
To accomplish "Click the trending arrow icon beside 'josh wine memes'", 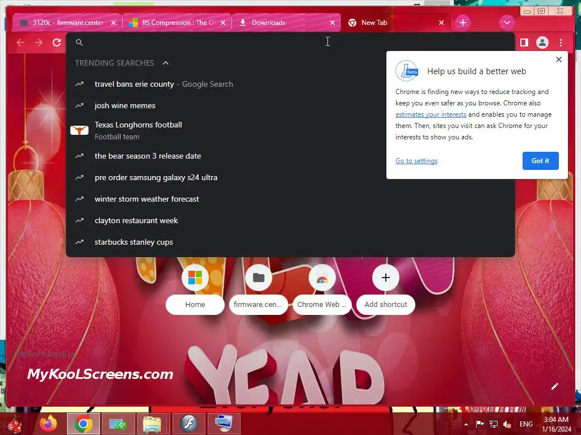I will tap(79, 105).
